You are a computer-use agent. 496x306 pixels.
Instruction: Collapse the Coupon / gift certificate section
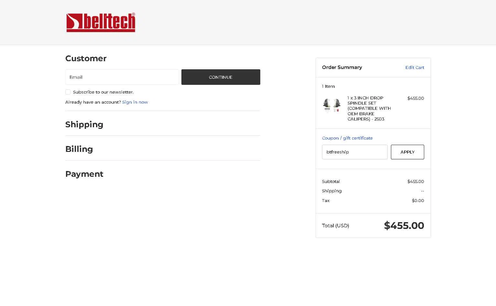(347, 138)
